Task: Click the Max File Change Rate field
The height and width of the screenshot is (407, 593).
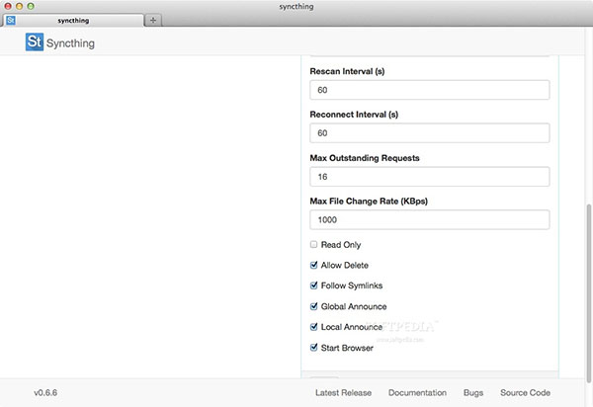Action: click(429, 219)
